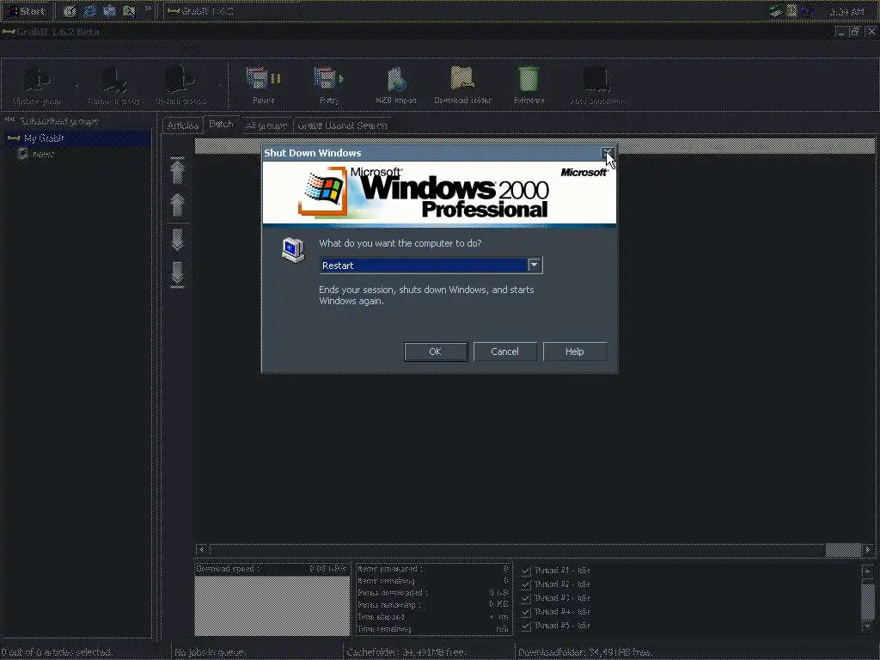Click the Retry toolbar icon
880x660 pixels.
328,78
